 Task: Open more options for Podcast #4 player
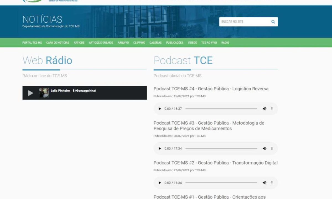pyautogui.click(x=272, y=109)
